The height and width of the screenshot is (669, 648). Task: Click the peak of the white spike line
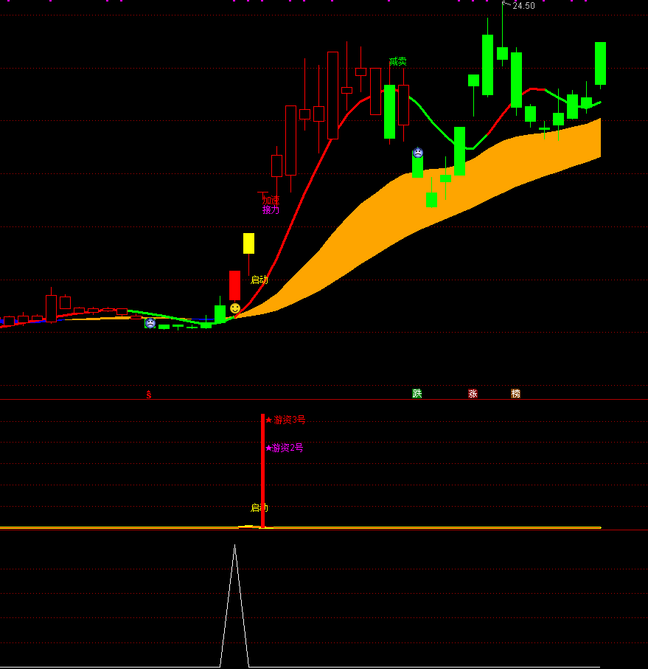(x=234, y=547)
